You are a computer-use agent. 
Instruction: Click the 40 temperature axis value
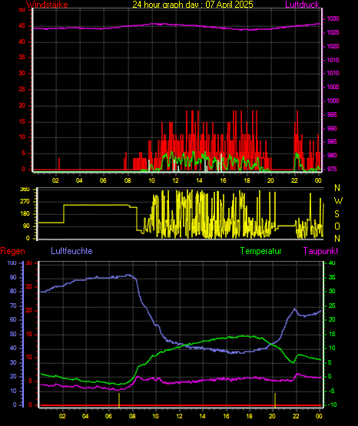(332, 263)
